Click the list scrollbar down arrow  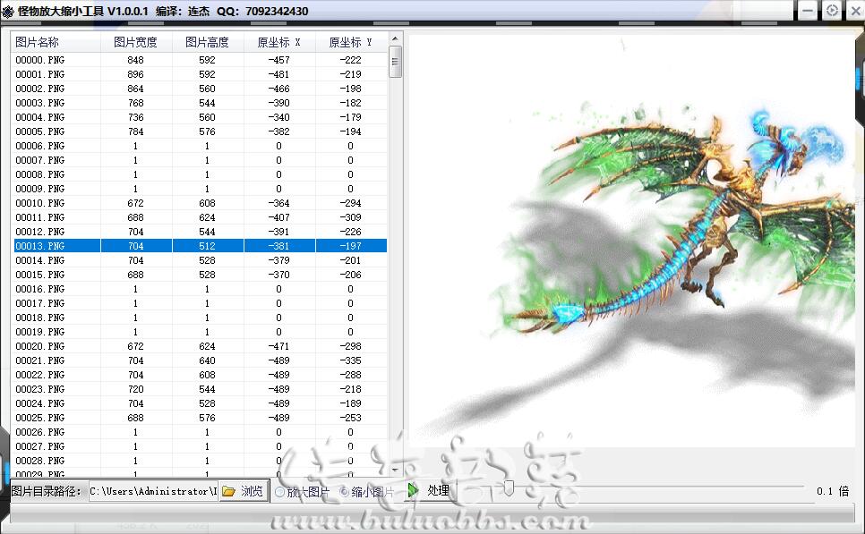coord(395,469)
